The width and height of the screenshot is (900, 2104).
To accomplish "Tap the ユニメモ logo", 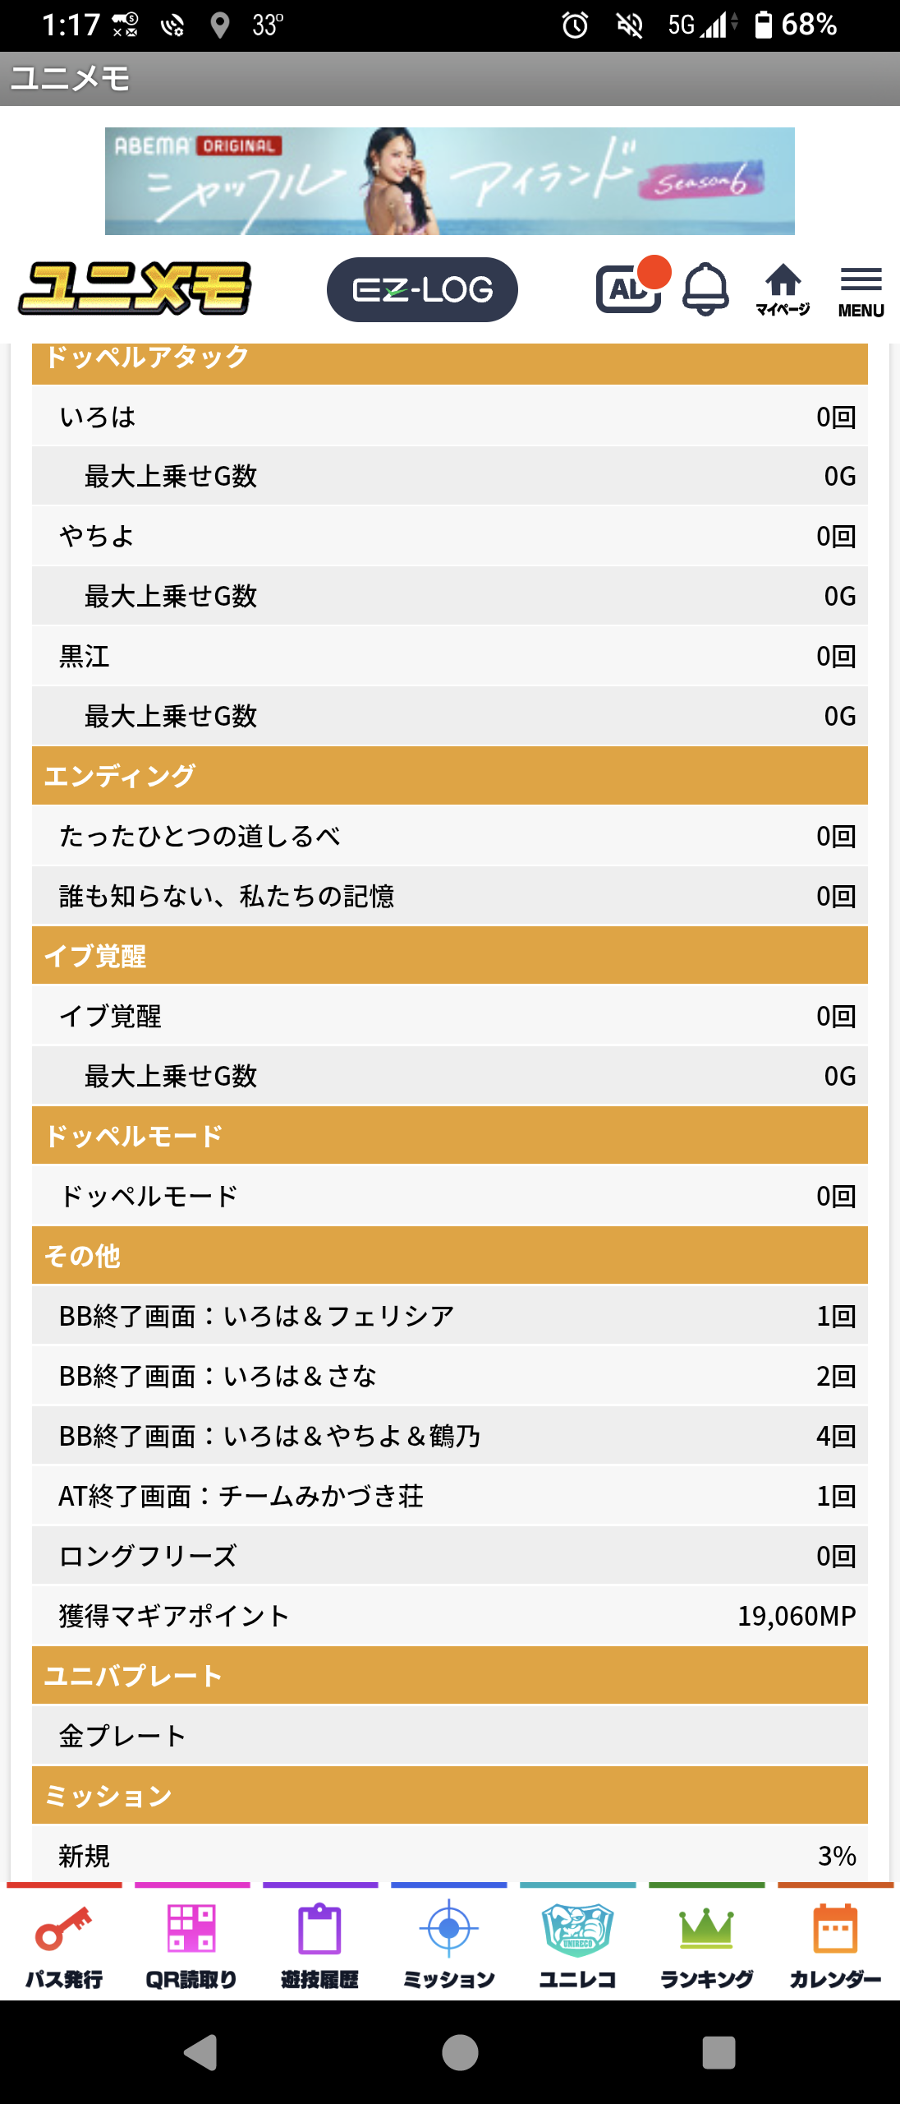I will point(135,288).
